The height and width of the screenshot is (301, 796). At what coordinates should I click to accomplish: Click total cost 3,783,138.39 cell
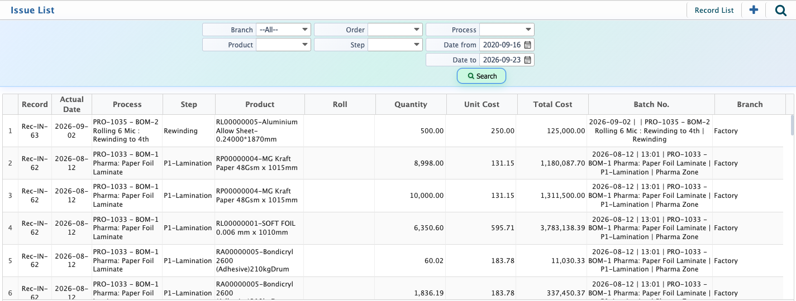tap(552, 228)
